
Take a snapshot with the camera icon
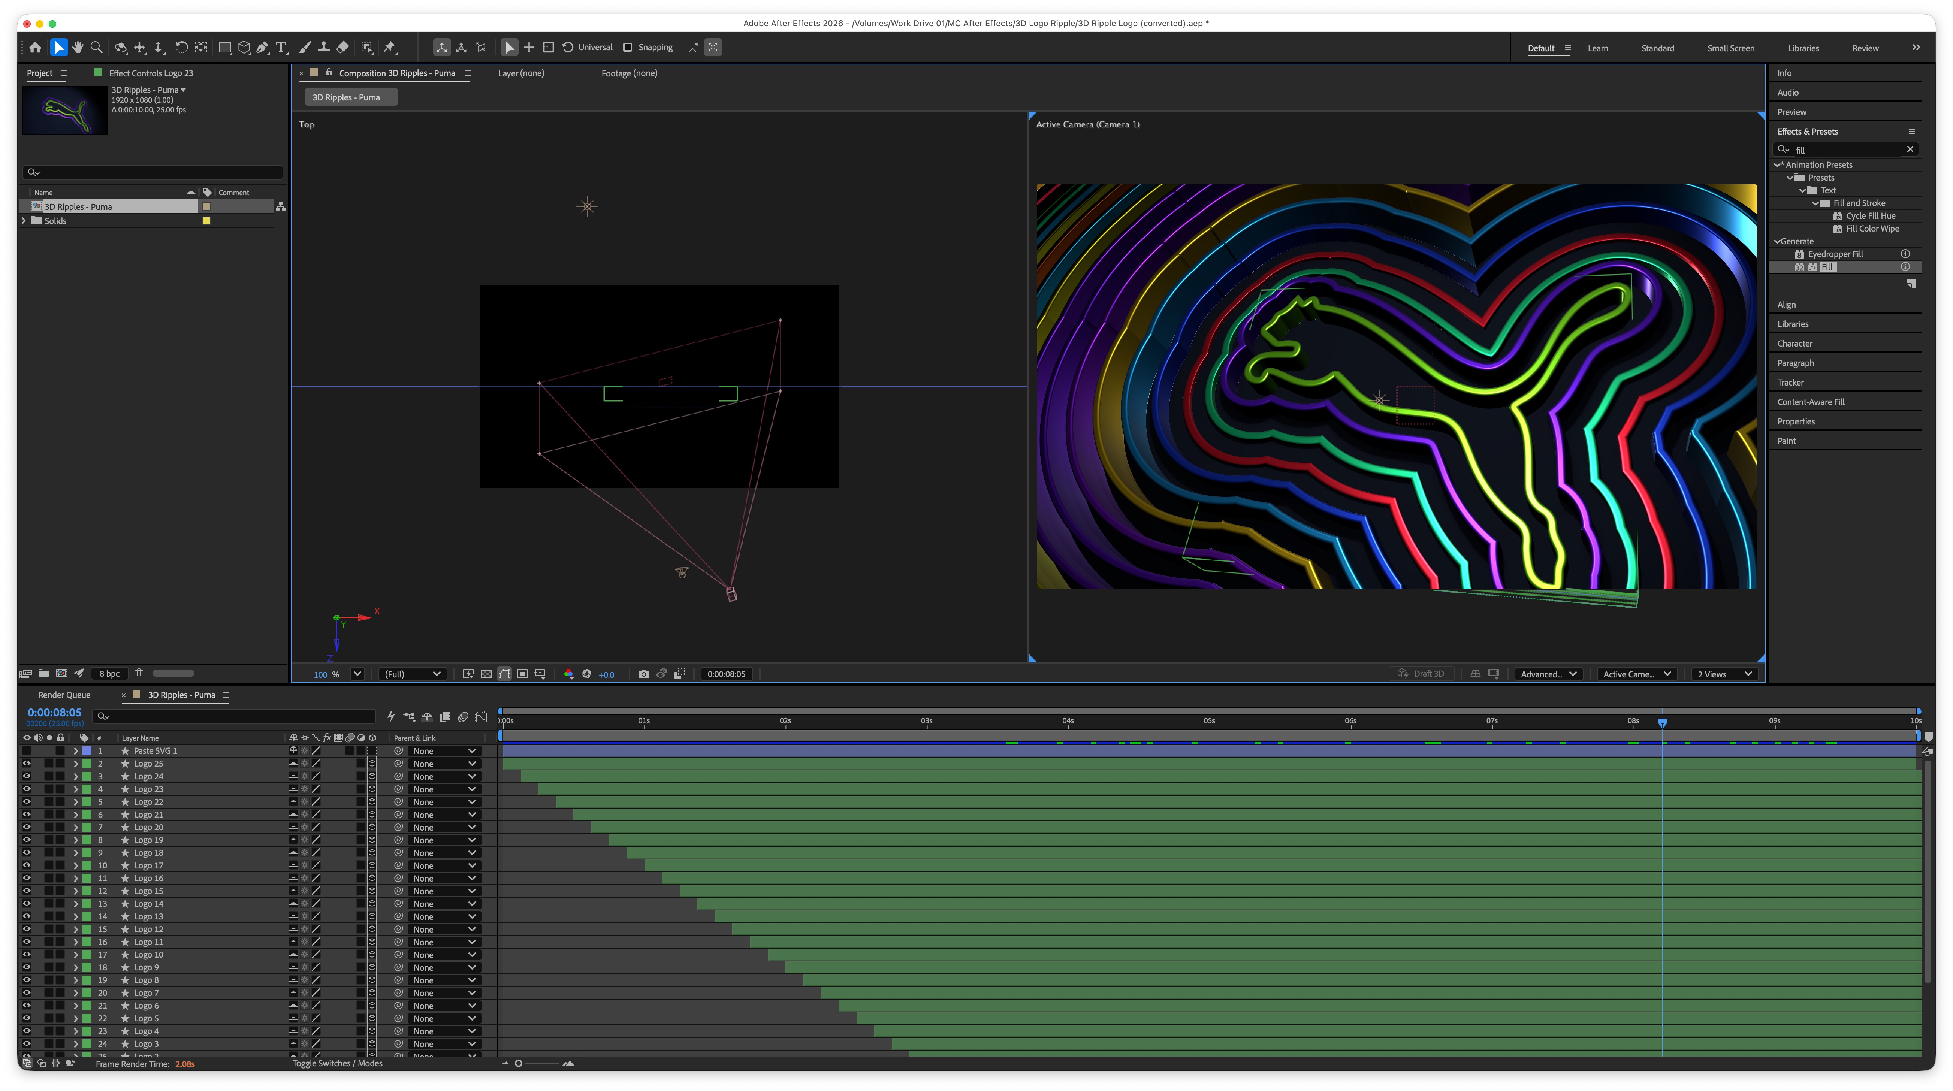click(x=644, y=674)
